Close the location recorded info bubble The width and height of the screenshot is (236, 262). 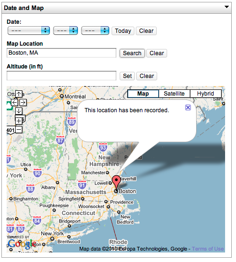point(188,107)
